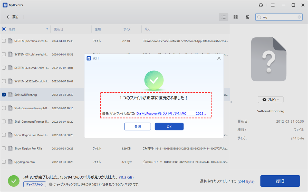The image size is (308, 192).
Task: Select the SpryRegion.htm file name
Action: 25,162
